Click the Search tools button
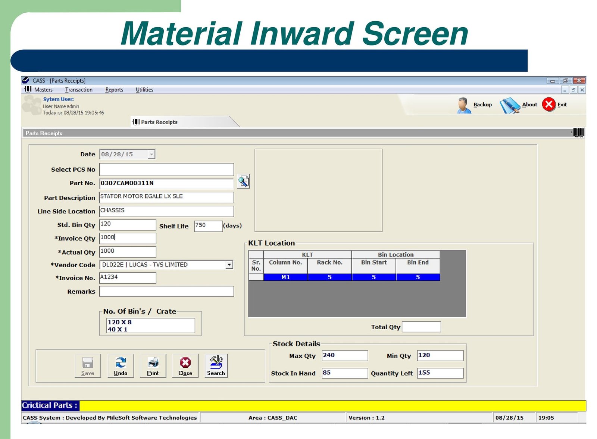Screen dimensions: 597x439 (216, 365)
